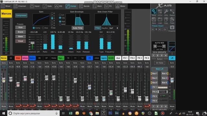Image resolution: width=207 pixels, height=116 pixels.
Task: Select Peak detection radio button
Action: (60, 21)
